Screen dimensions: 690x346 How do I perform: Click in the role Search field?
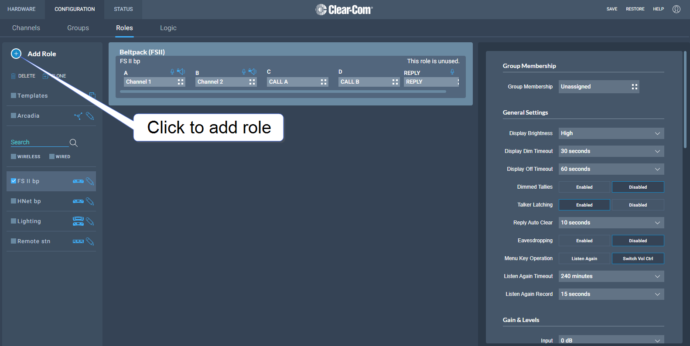(39, 142)
